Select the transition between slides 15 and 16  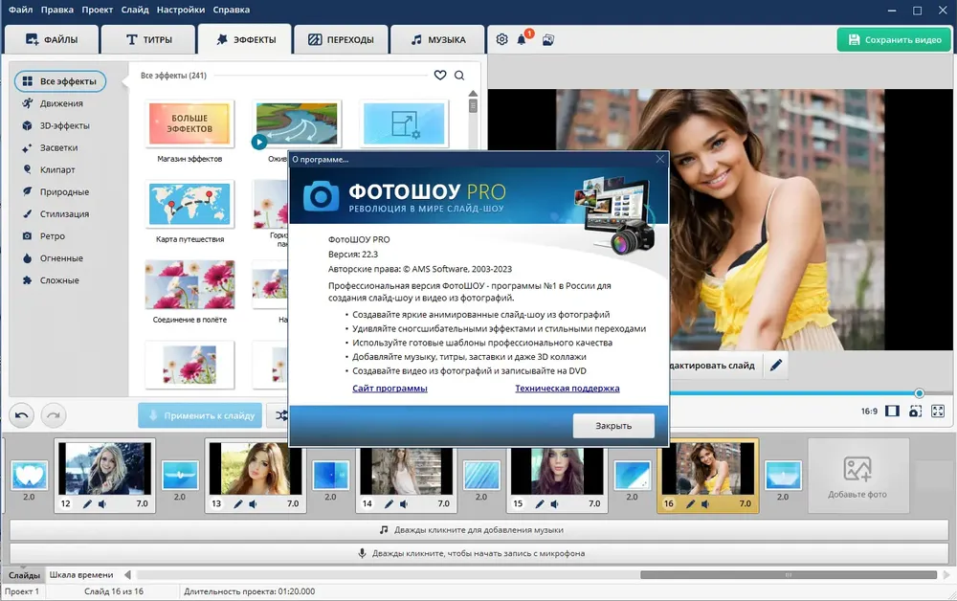coord(633,476)
